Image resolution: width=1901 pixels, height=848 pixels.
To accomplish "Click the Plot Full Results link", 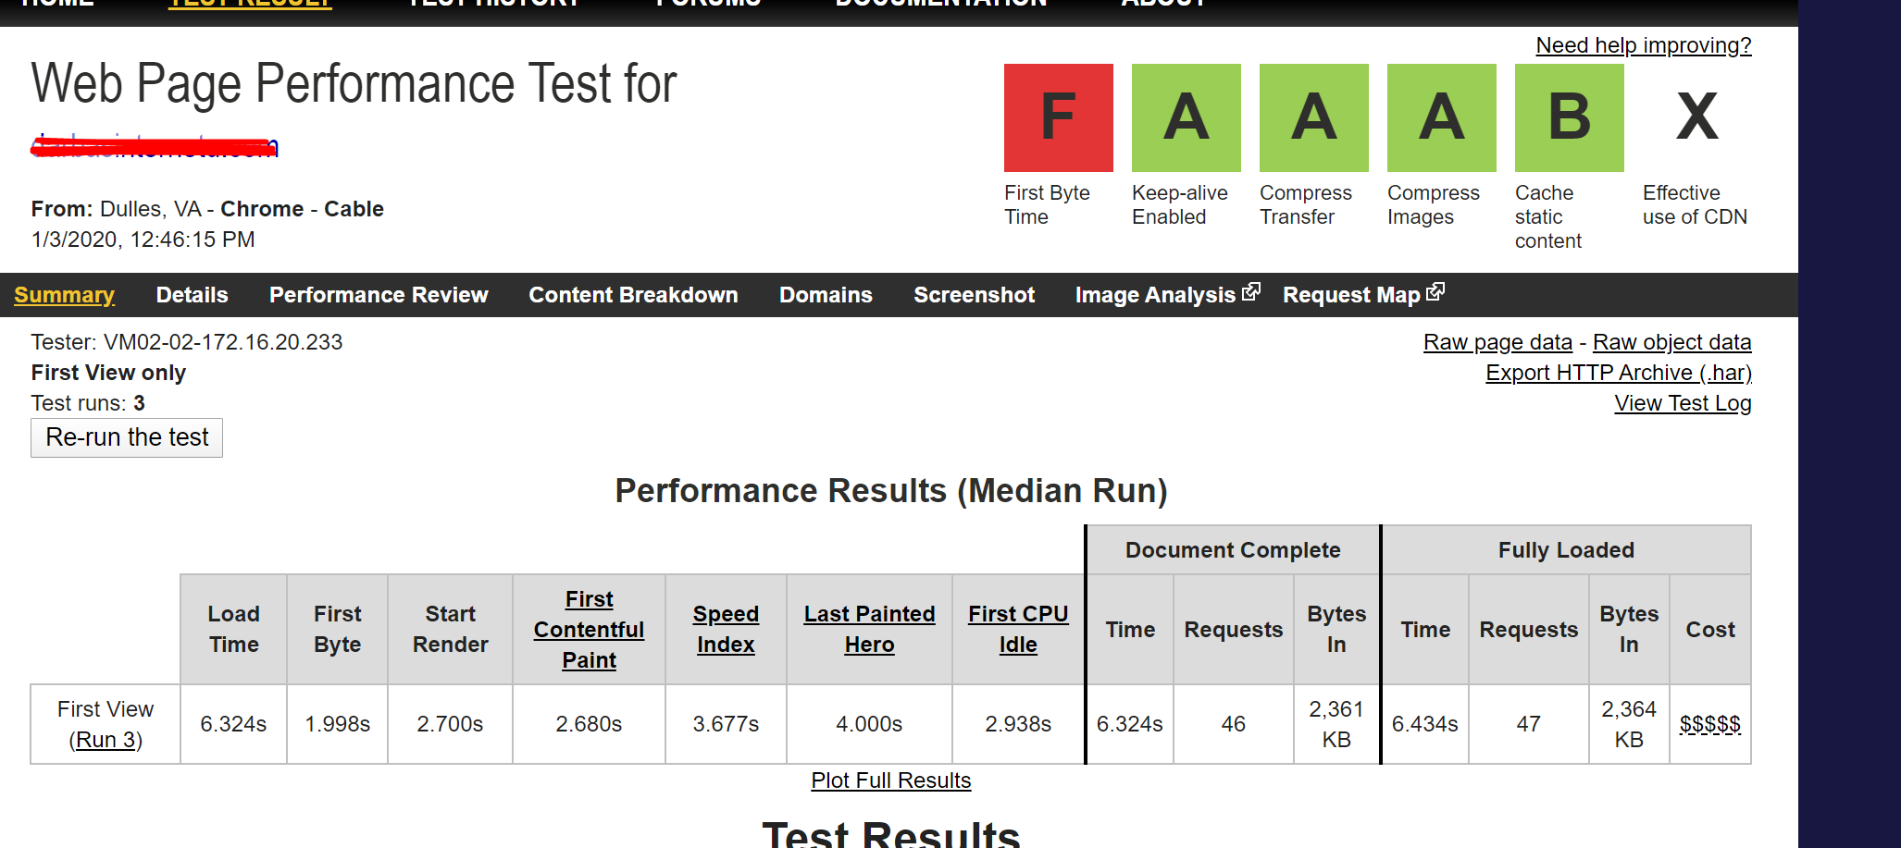I will (x=891, y=780).
